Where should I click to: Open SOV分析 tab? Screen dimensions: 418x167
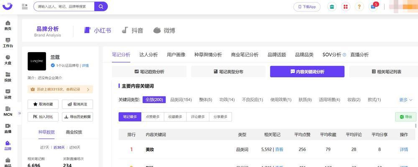click(x=331, y=55)
